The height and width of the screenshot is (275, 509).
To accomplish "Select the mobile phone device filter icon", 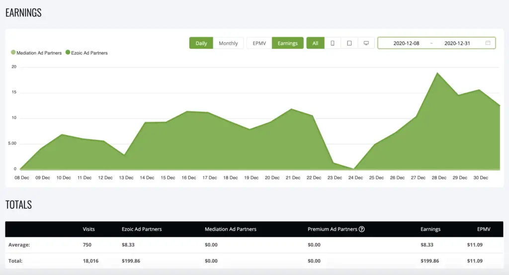I will point(333,43).
